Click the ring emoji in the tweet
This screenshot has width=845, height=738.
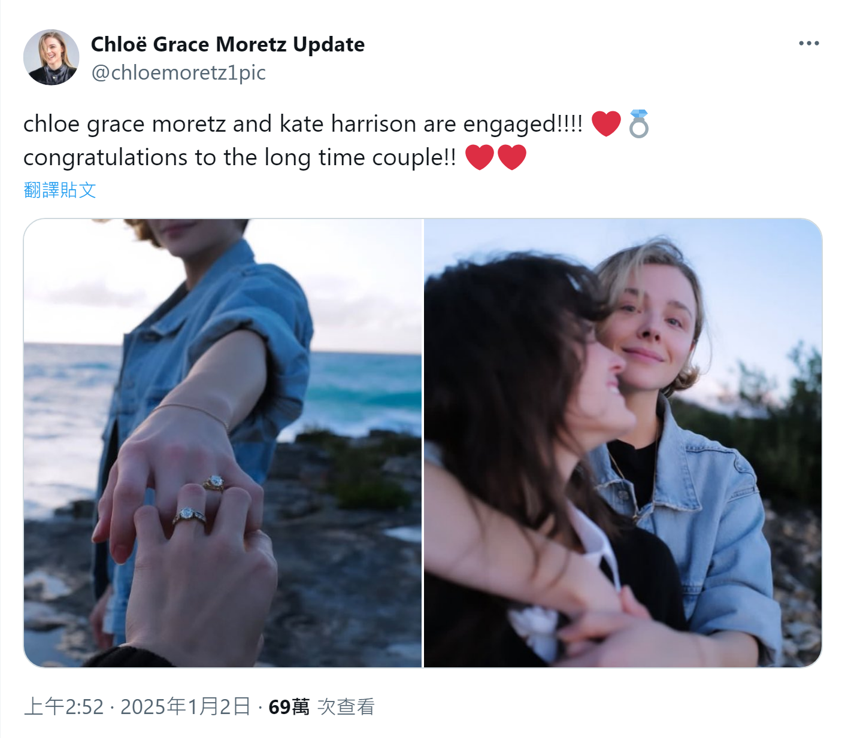pos(639,124)
